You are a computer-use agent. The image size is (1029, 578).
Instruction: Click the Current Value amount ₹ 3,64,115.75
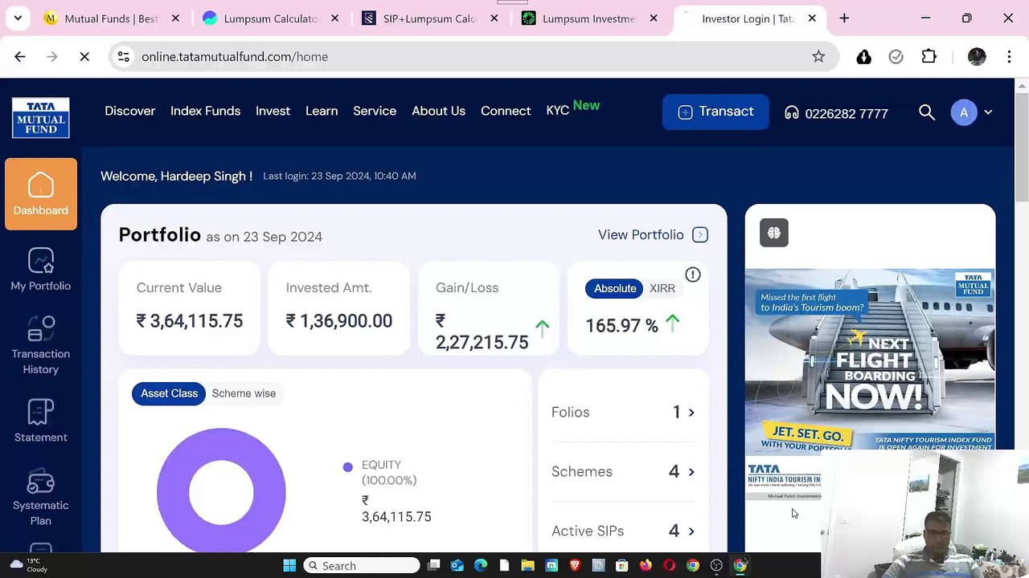[x=190, y=321]
